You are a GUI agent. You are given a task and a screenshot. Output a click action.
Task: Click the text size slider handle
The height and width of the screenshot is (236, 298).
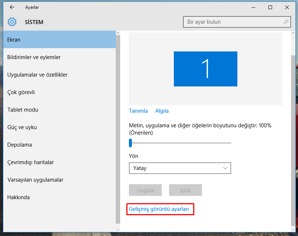point(130,143)
